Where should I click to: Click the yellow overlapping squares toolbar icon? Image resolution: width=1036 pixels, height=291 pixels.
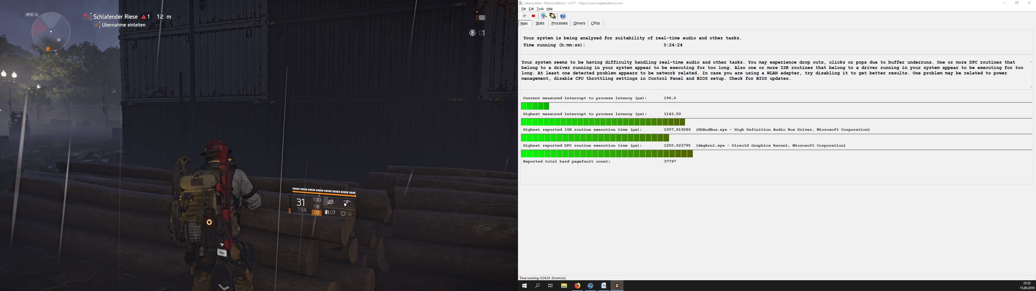553,16
